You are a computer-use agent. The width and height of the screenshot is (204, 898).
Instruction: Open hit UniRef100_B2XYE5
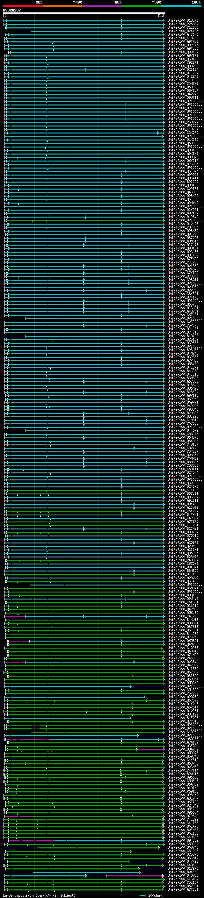coord(183,31)
